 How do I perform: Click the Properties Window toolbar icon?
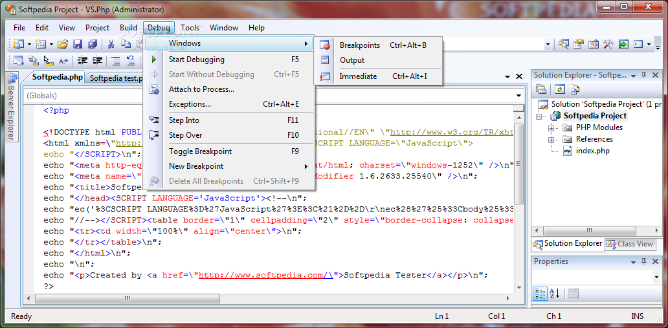point(579,44)
